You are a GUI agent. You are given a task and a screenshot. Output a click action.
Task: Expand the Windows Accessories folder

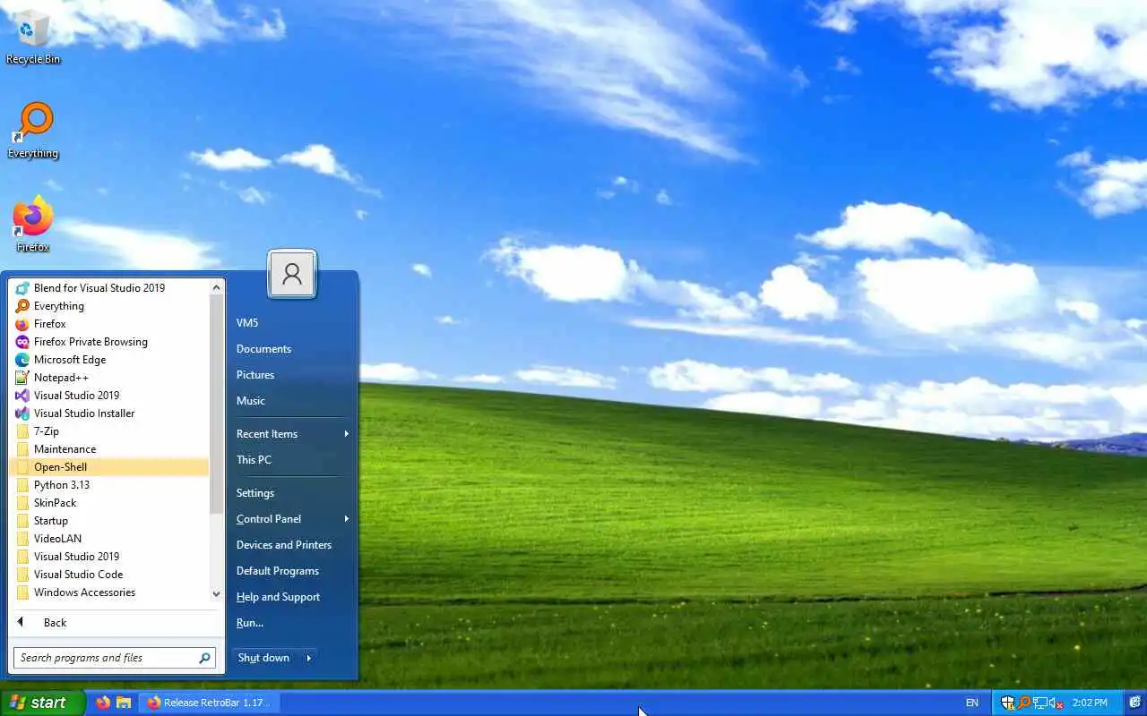coord(109,592)
